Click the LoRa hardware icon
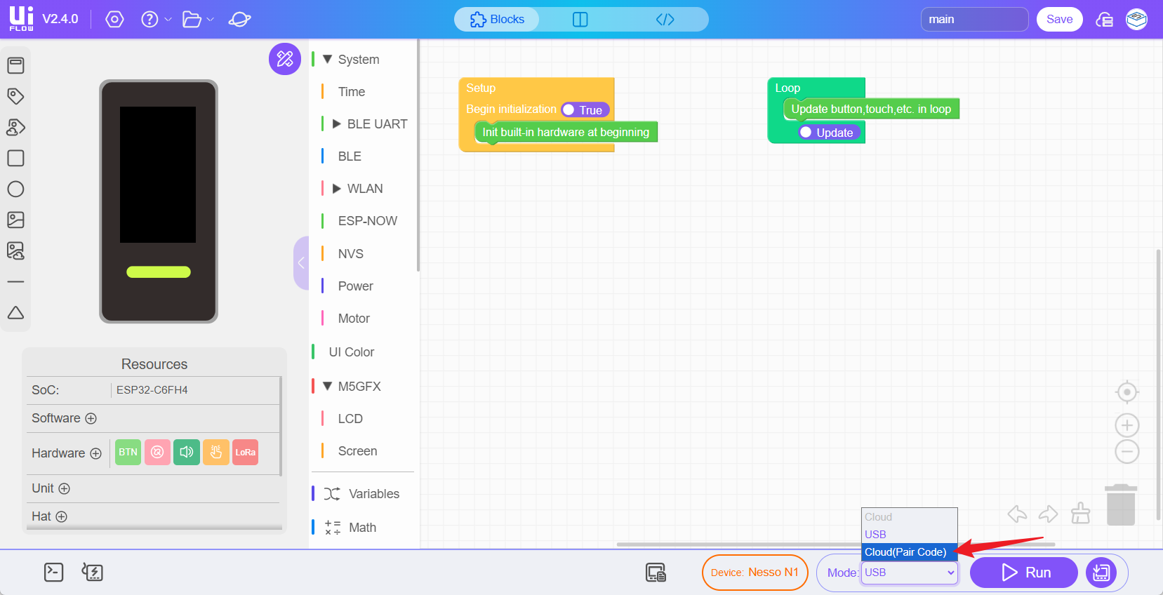The height and width of the screenshot is (595, 1163). point(245,453)
